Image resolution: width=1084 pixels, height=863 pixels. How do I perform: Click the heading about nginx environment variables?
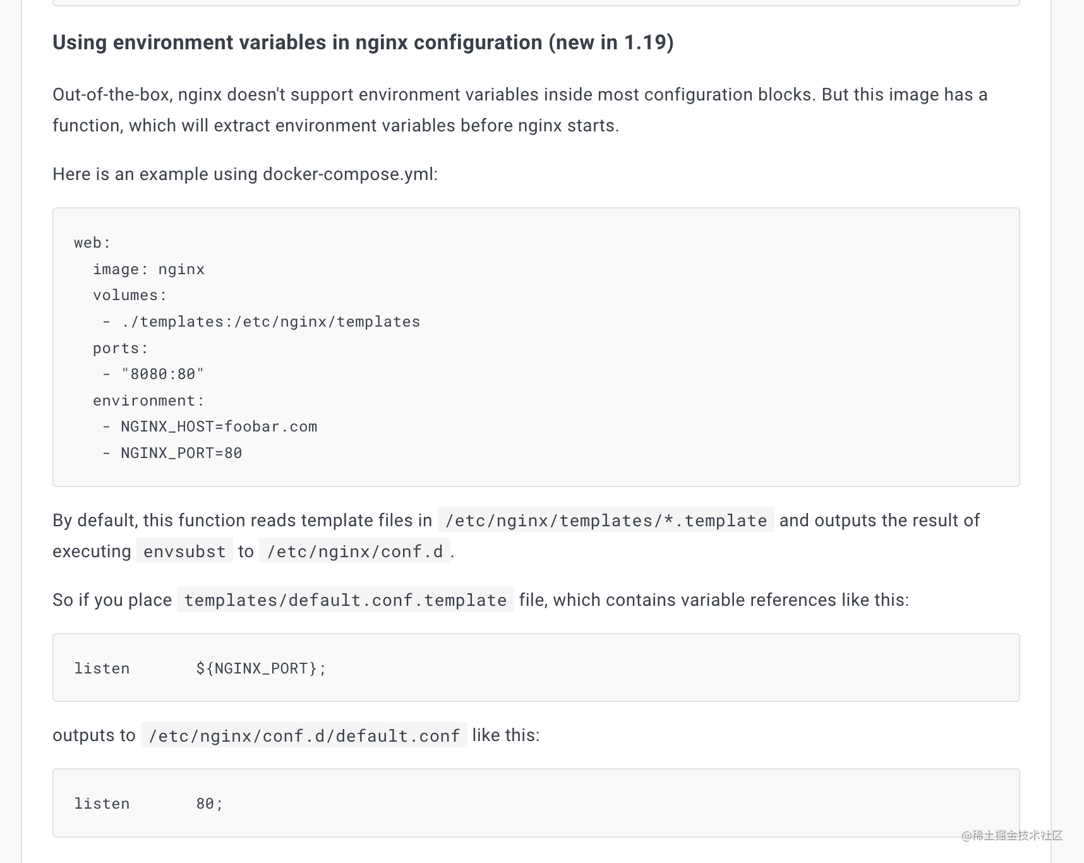click(363, 42)
